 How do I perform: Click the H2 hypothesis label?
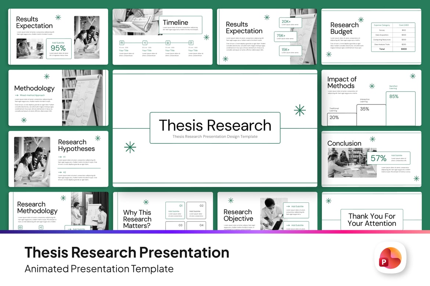pyautogui.click(x=64, y=172)
